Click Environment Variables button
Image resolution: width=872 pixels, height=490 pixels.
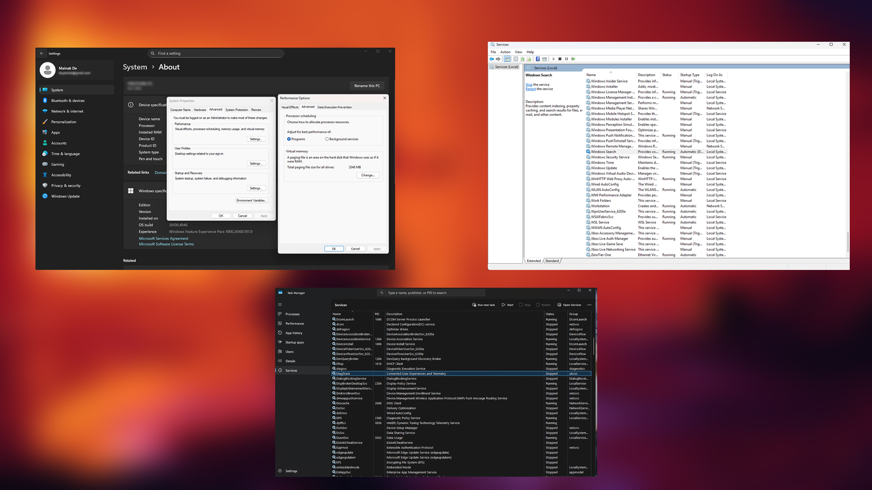point(251,201)
